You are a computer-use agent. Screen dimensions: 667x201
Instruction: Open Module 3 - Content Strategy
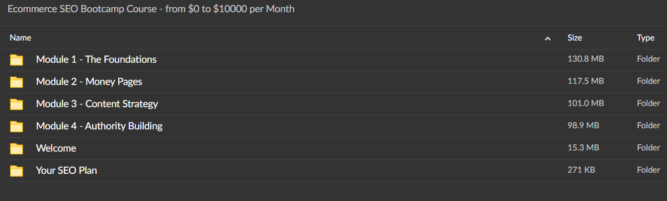coord(97,104)
